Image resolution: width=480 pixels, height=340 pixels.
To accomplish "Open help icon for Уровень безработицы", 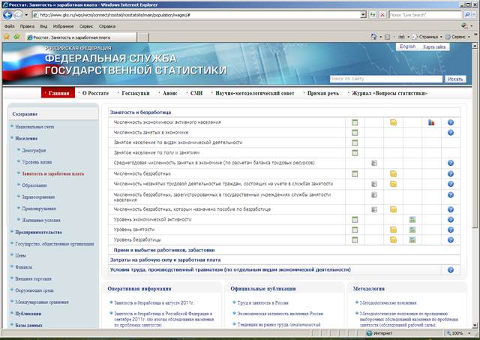I will (x=451, y=240).
